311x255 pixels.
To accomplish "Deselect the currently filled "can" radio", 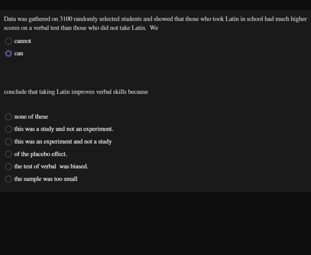I will coord(8,53).
